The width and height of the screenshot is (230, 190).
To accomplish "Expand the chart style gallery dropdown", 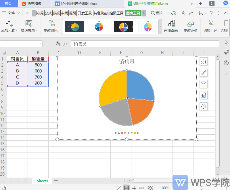I will tap(160, 27).
